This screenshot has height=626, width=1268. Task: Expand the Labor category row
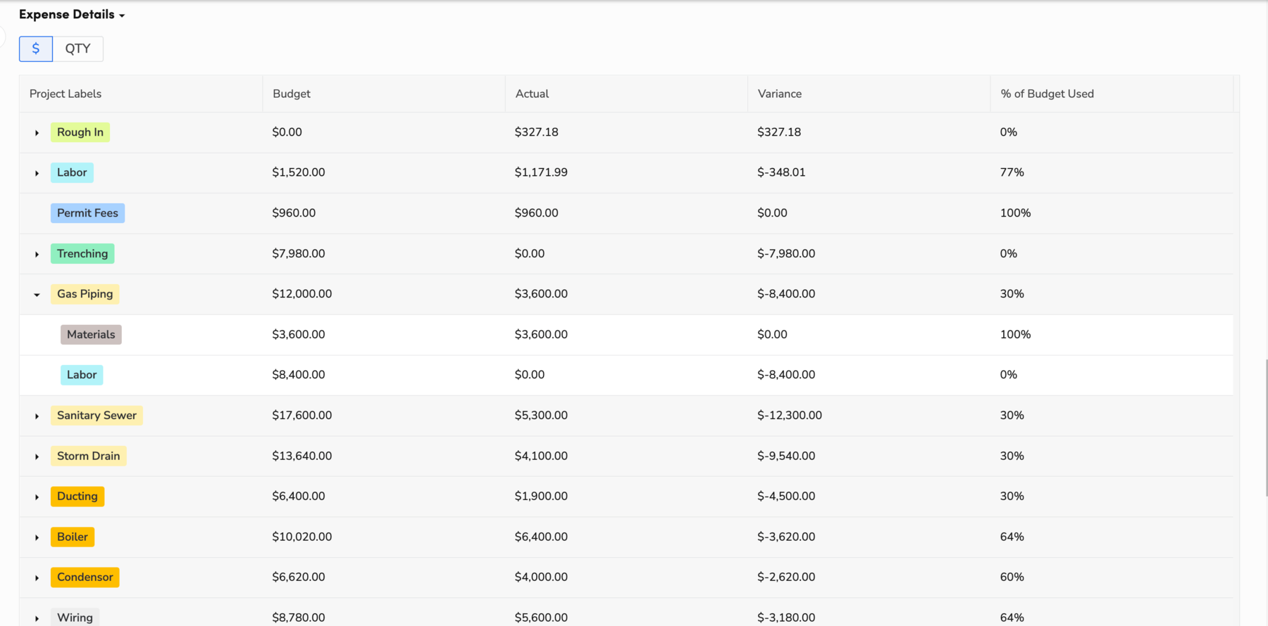coord(36,172)
